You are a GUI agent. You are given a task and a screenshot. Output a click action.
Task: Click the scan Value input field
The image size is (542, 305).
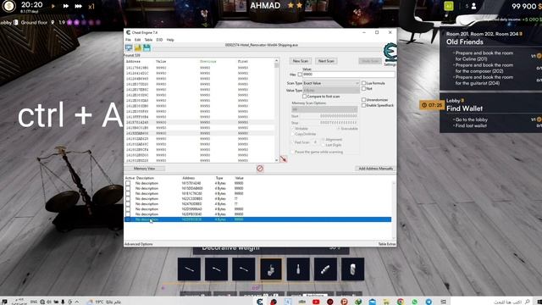pos(348,75)
